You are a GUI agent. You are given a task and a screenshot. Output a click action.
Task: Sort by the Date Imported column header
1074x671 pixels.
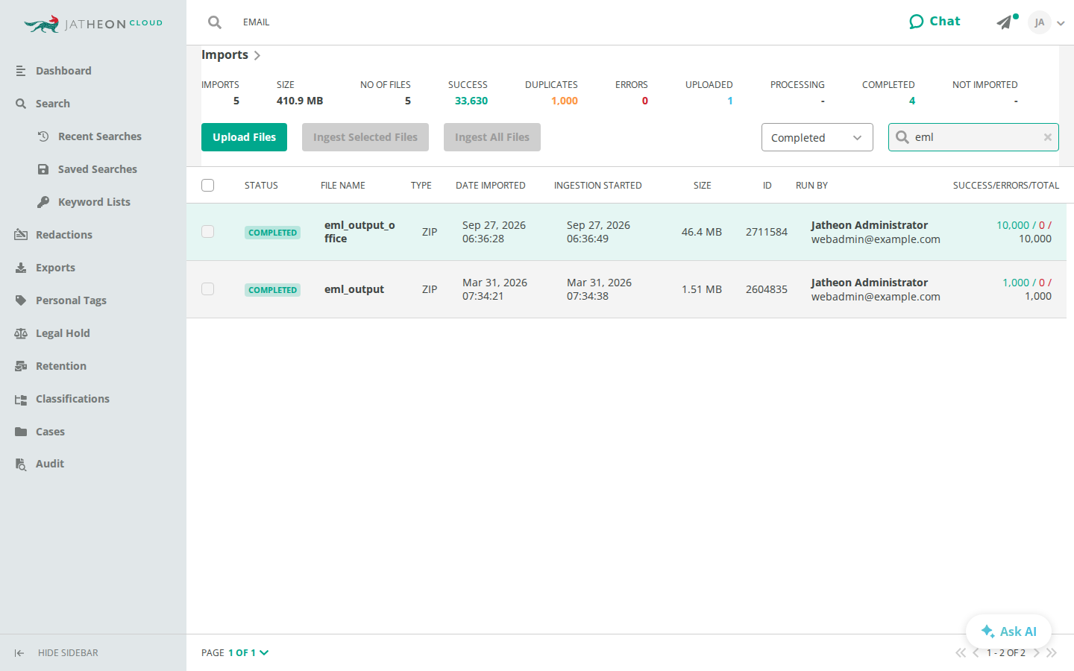(x=491, y=186)
